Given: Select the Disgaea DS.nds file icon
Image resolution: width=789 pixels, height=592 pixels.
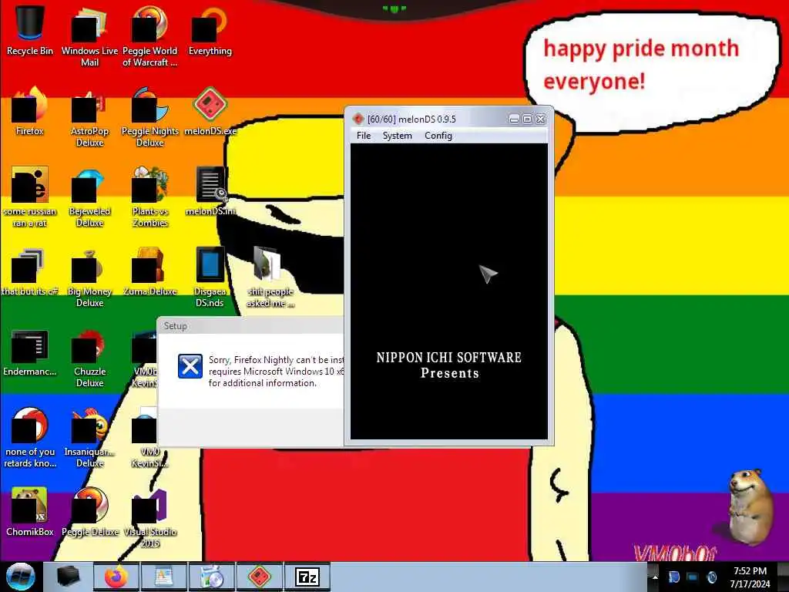Looking at the screenshot, I should click(x=210, y=277).
